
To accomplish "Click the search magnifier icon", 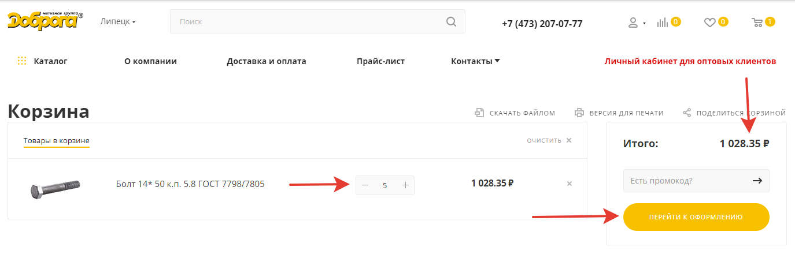I will tap(451, 22).
